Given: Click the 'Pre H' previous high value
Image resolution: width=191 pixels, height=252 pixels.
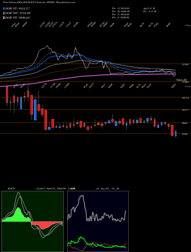Looking at the screenshot, I should point(121,11).
